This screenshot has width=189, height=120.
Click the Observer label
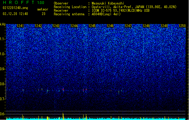tap(61, 3)
